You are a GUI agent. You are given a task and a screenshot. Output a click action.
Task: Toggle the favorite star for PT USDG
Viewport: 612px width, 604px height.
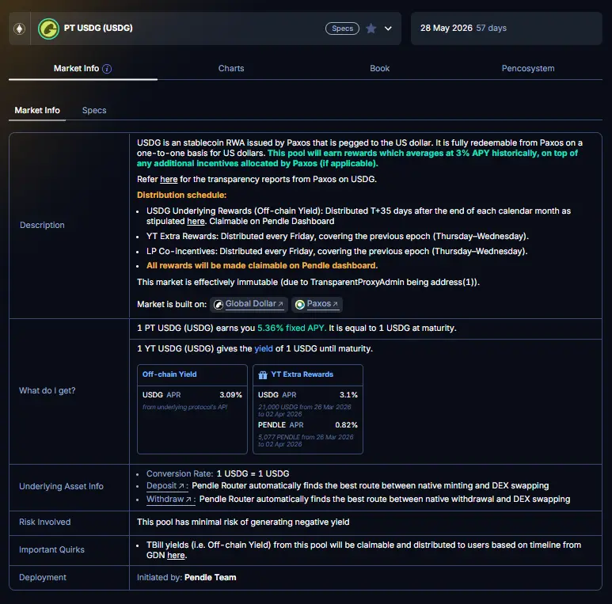[371, 28]
